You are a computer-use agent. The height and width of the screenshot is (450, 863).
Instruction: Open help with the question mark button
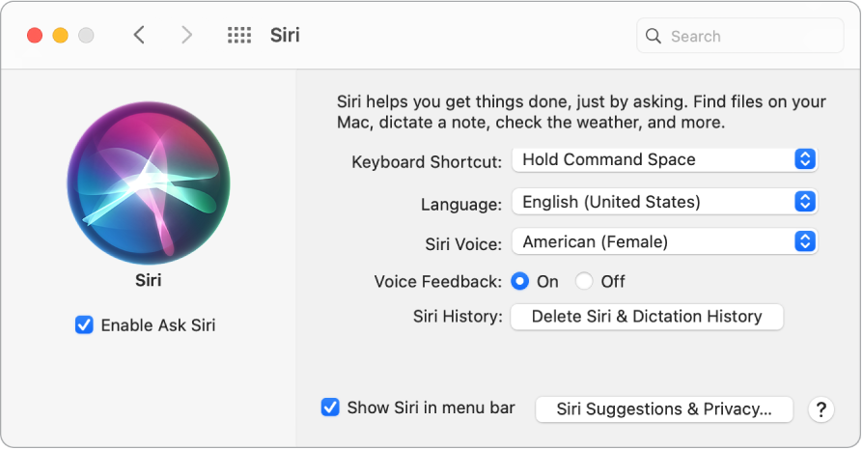coord(821,409)
